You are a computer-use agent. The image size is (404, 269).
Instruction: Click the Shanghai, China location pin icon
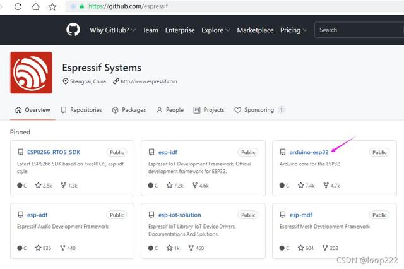(x=66, y=81)
